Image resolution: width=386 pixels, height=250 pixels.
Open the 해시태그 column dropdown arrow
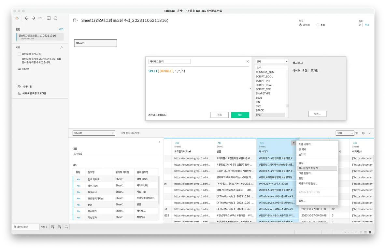[x=293, y=143]
